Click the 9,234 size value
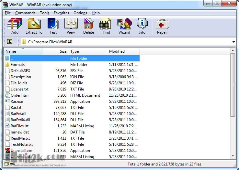The width and height of the screenshot is (239, 170). (x=62, y=144)
